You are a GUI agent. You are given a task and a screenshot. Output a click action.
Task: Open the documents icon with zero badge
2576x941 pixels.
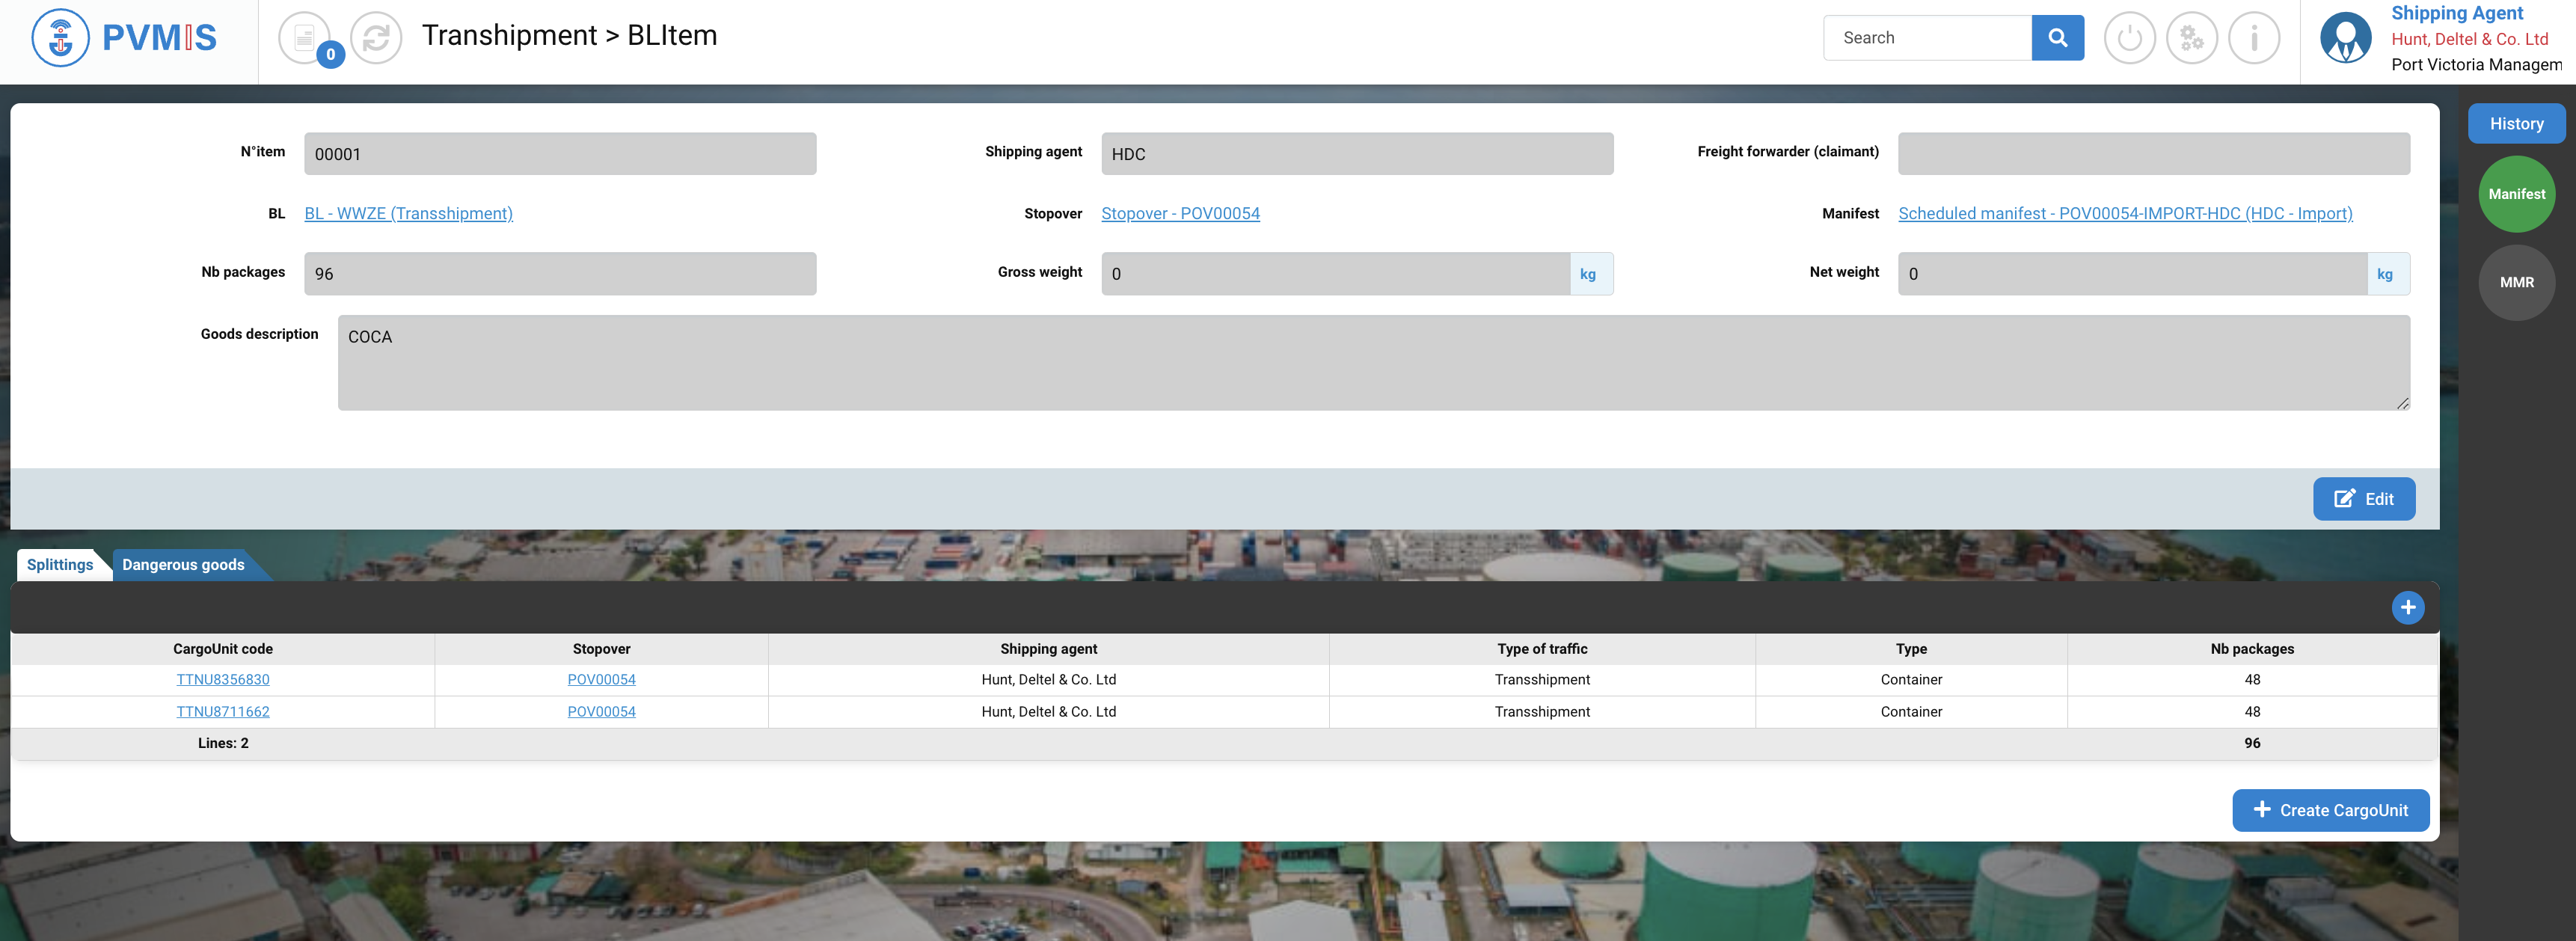(x=305, y=38)
